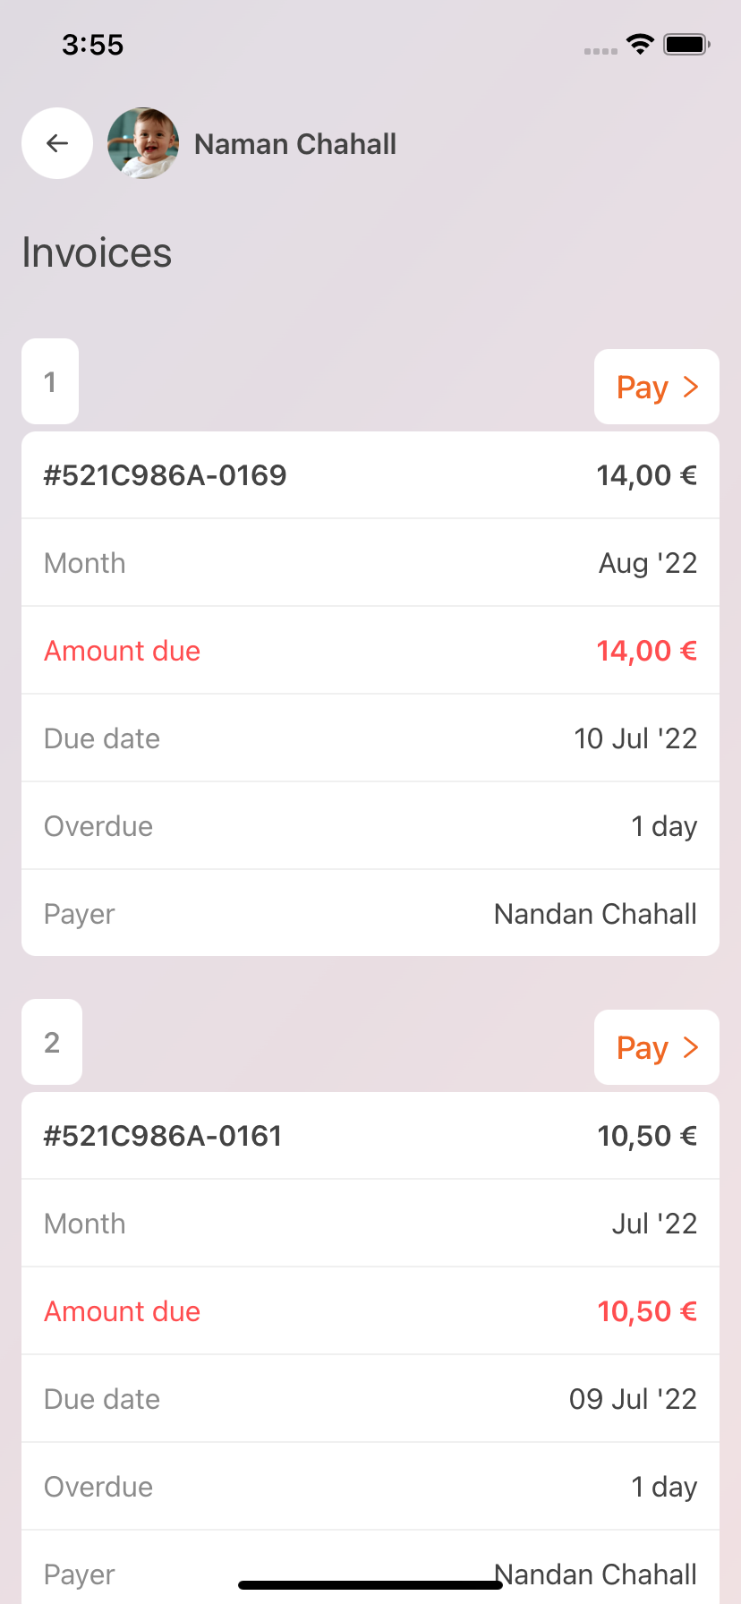Pay invoice number 2
The image size is (741, 1604).
656,1047
